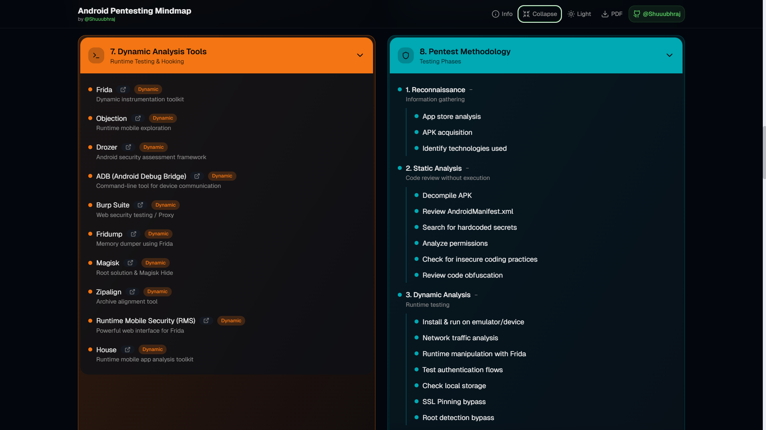Select the Burp Suite entry
Screen dimensions: 766x430
pyautogui.click(x=113, y=205)
